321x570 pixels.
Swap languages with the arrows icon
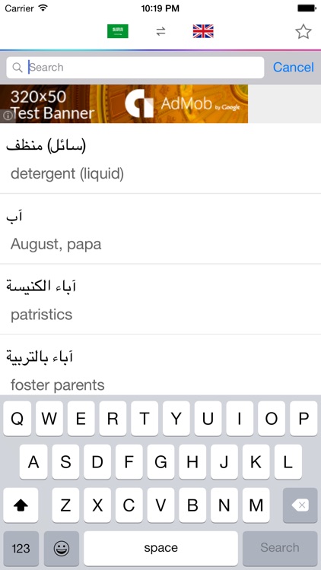tap(160, 32)
